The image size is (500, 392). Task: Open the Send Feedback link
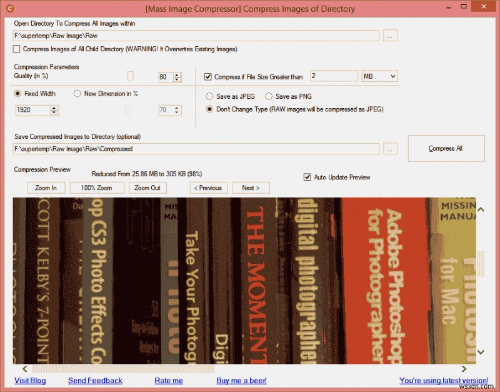tap(95, 381)
